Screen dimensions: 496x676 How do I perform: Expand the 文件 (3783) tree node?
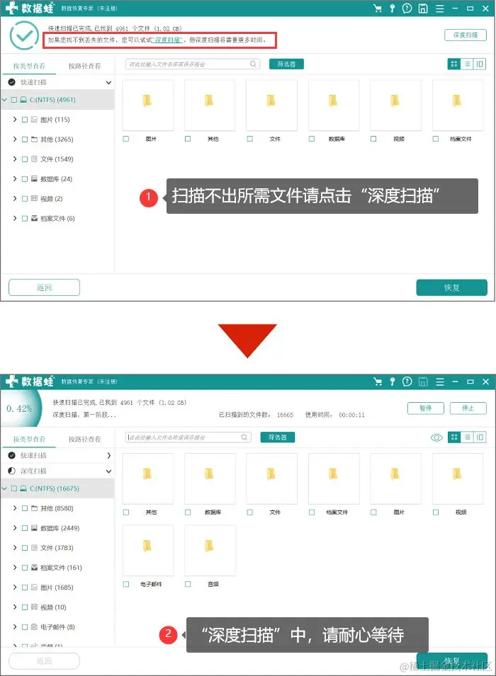coord(15,548)
